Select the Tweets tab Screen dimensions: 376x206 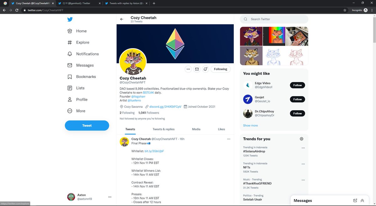(130, 129)
